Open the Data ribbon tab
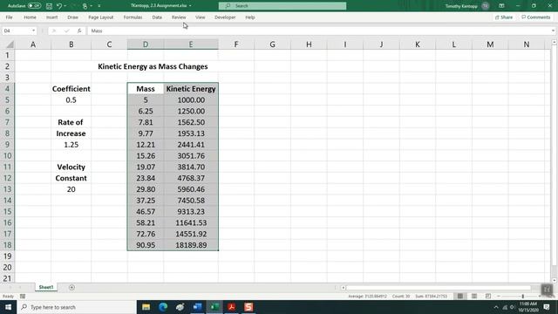 click(157, 17)
